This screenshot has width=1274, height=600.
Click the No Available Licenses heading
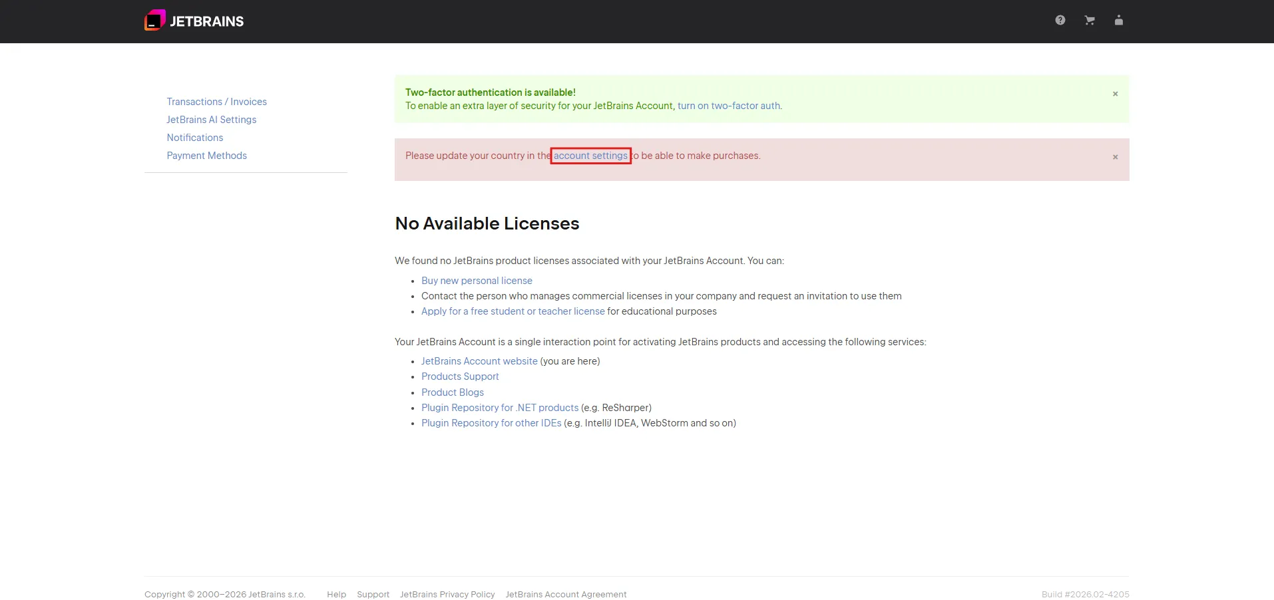(487, 224)
